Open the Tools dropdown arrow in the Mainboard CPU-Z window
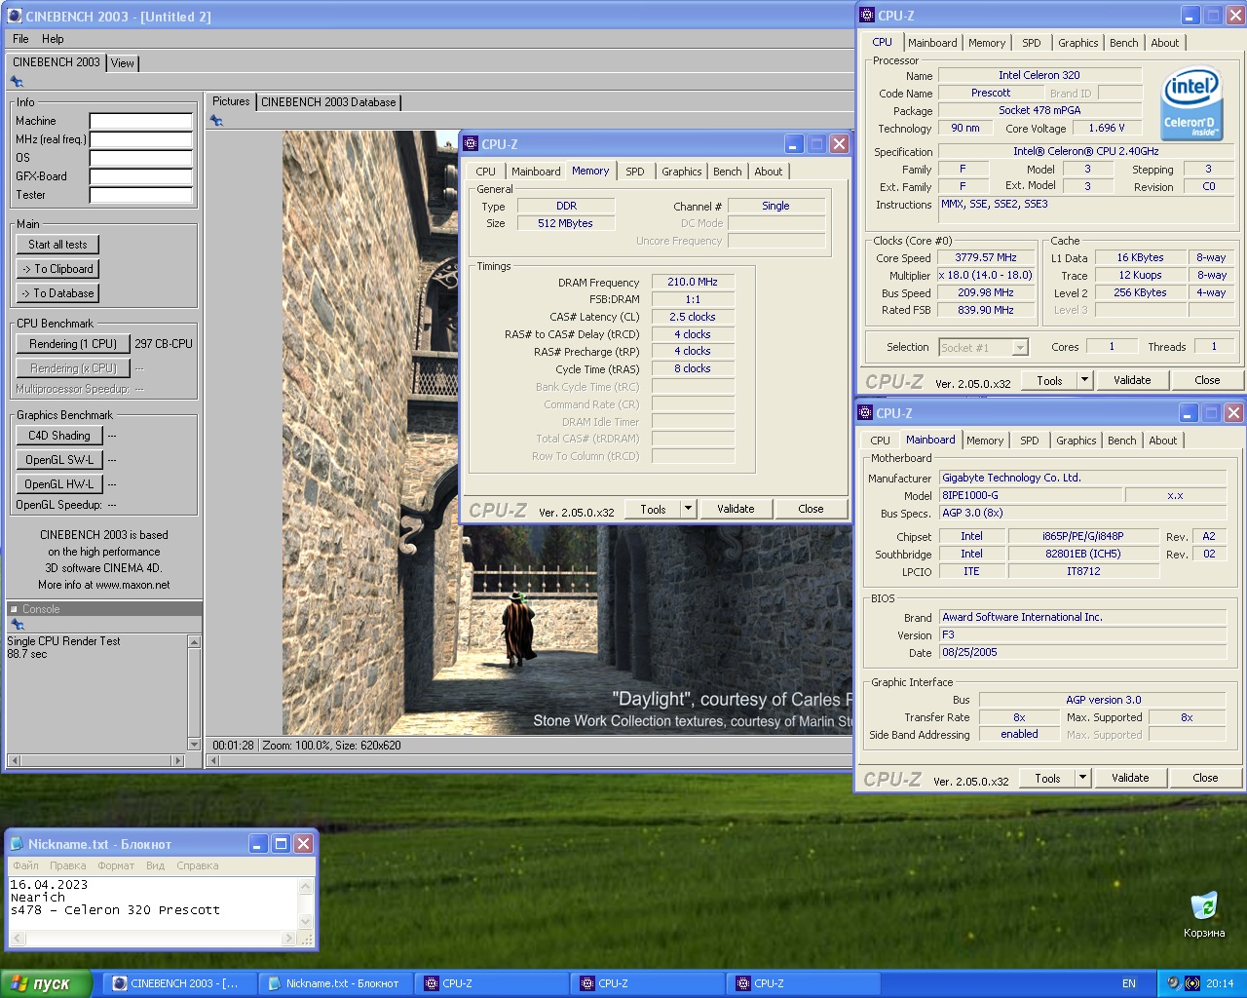This screenshot has width=1247, height=998. point(1082,778)
